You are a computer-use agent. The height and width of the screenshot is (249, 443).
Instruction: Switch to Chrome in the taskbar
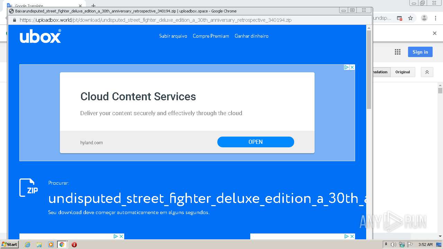62,245
